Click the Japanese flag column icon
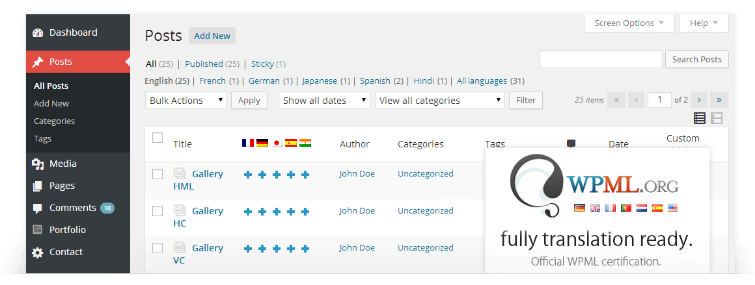This screenshot has width=755, height=285. (277, 143)
